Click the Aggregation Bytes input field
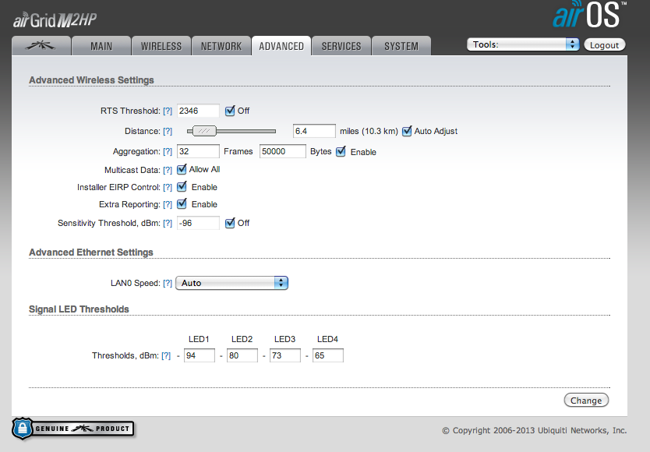 (x=283, y=151)
